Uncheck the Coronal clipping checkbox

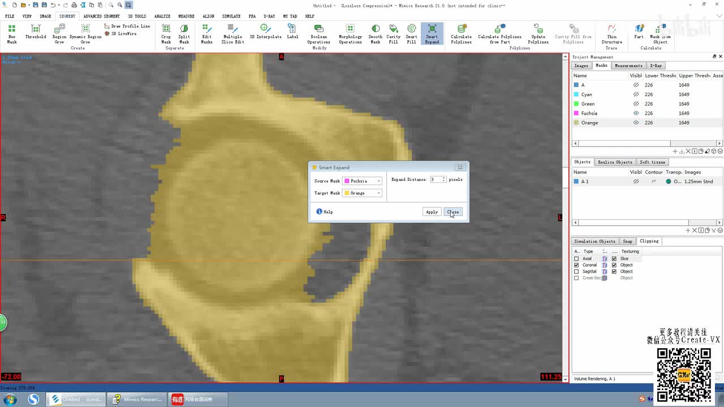point(576,265)
